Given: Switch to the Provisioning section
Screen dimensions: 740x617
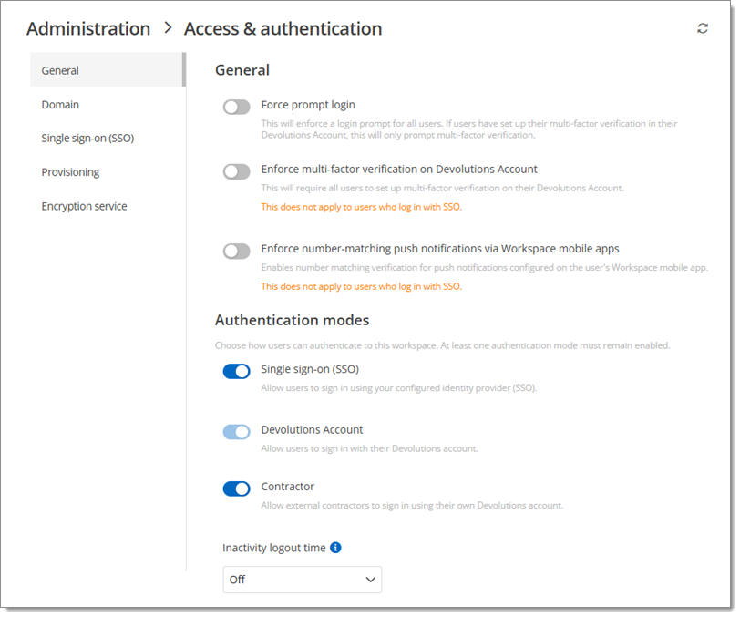Looking at the screenshot, I should [x=69, y=171].
